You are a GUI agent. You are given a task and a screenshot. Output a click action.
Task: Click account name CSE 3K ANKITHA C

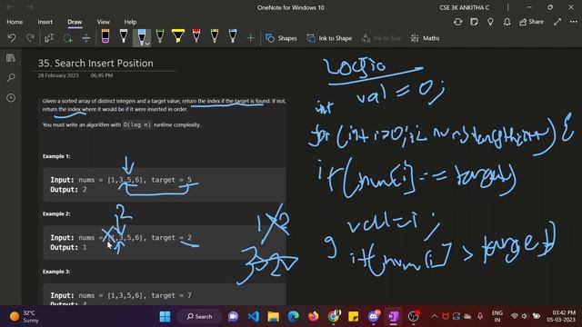(x=464, y=7)
